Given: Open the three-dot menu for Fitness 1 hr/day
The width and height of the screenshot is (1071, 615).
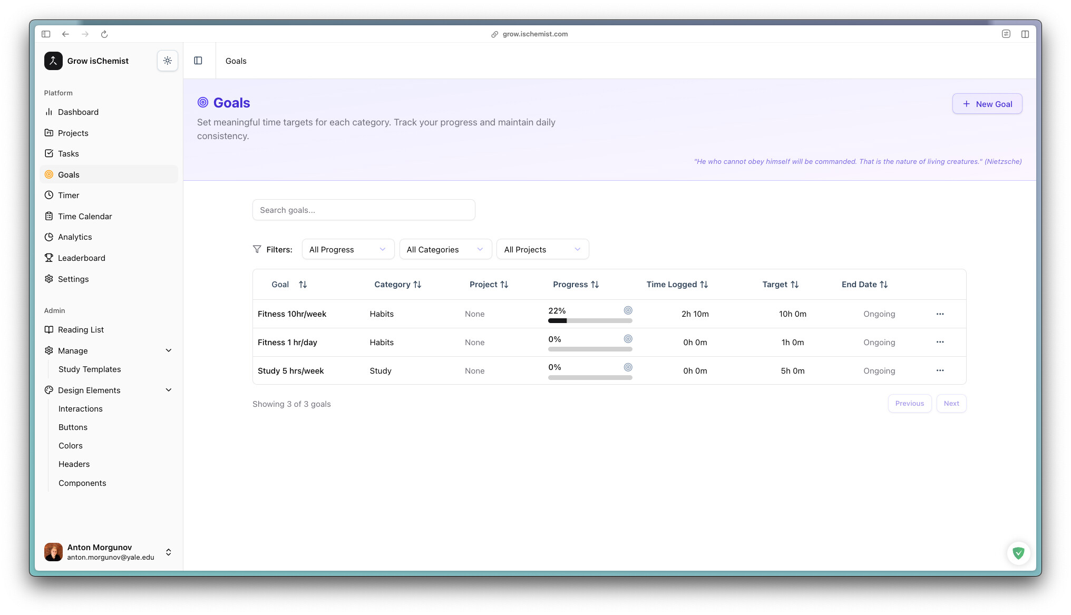Looking at the screenshot, I should (940, 342).
